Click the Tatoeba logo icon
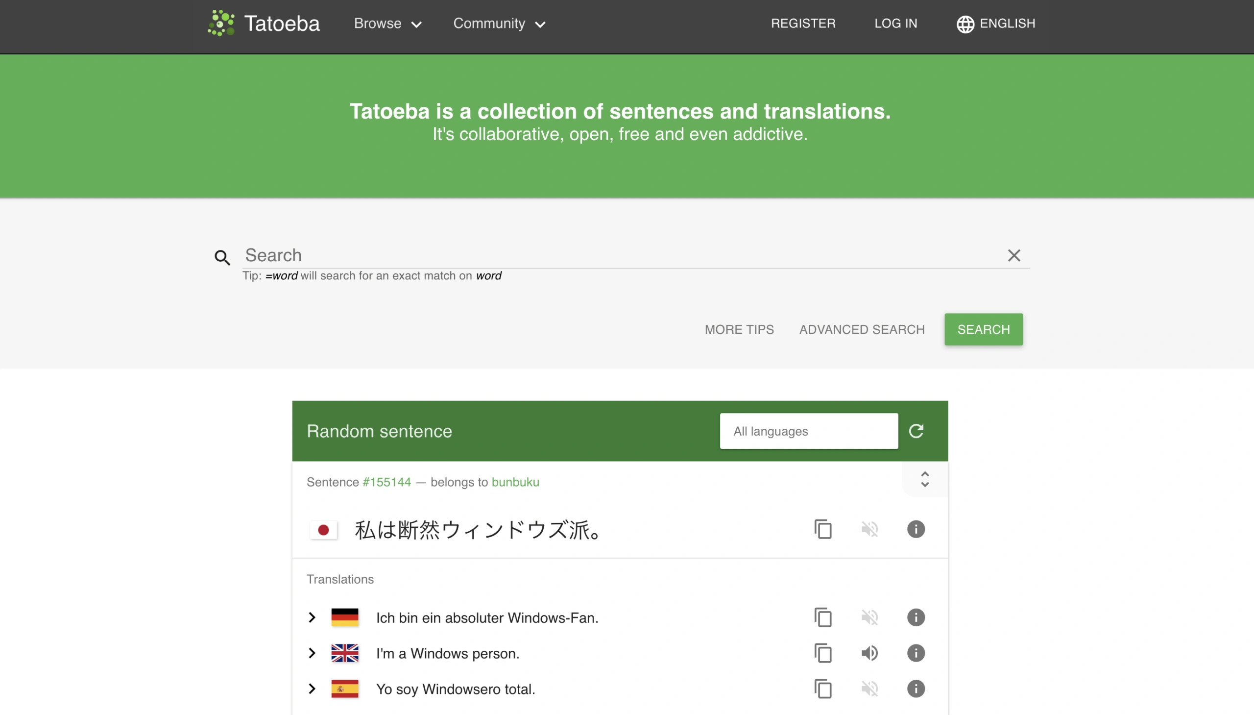Viewport: 1254px width, 715px height. (221, 23)
